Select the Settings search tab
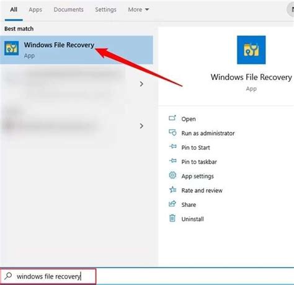 coord(105,10)
